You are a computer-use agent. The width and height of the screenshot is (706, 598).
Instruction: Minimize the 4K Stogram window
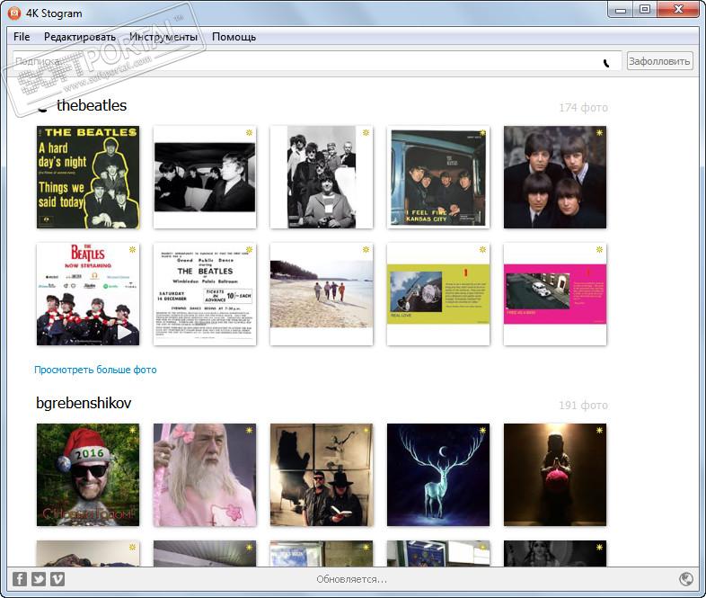click(621, 10)
